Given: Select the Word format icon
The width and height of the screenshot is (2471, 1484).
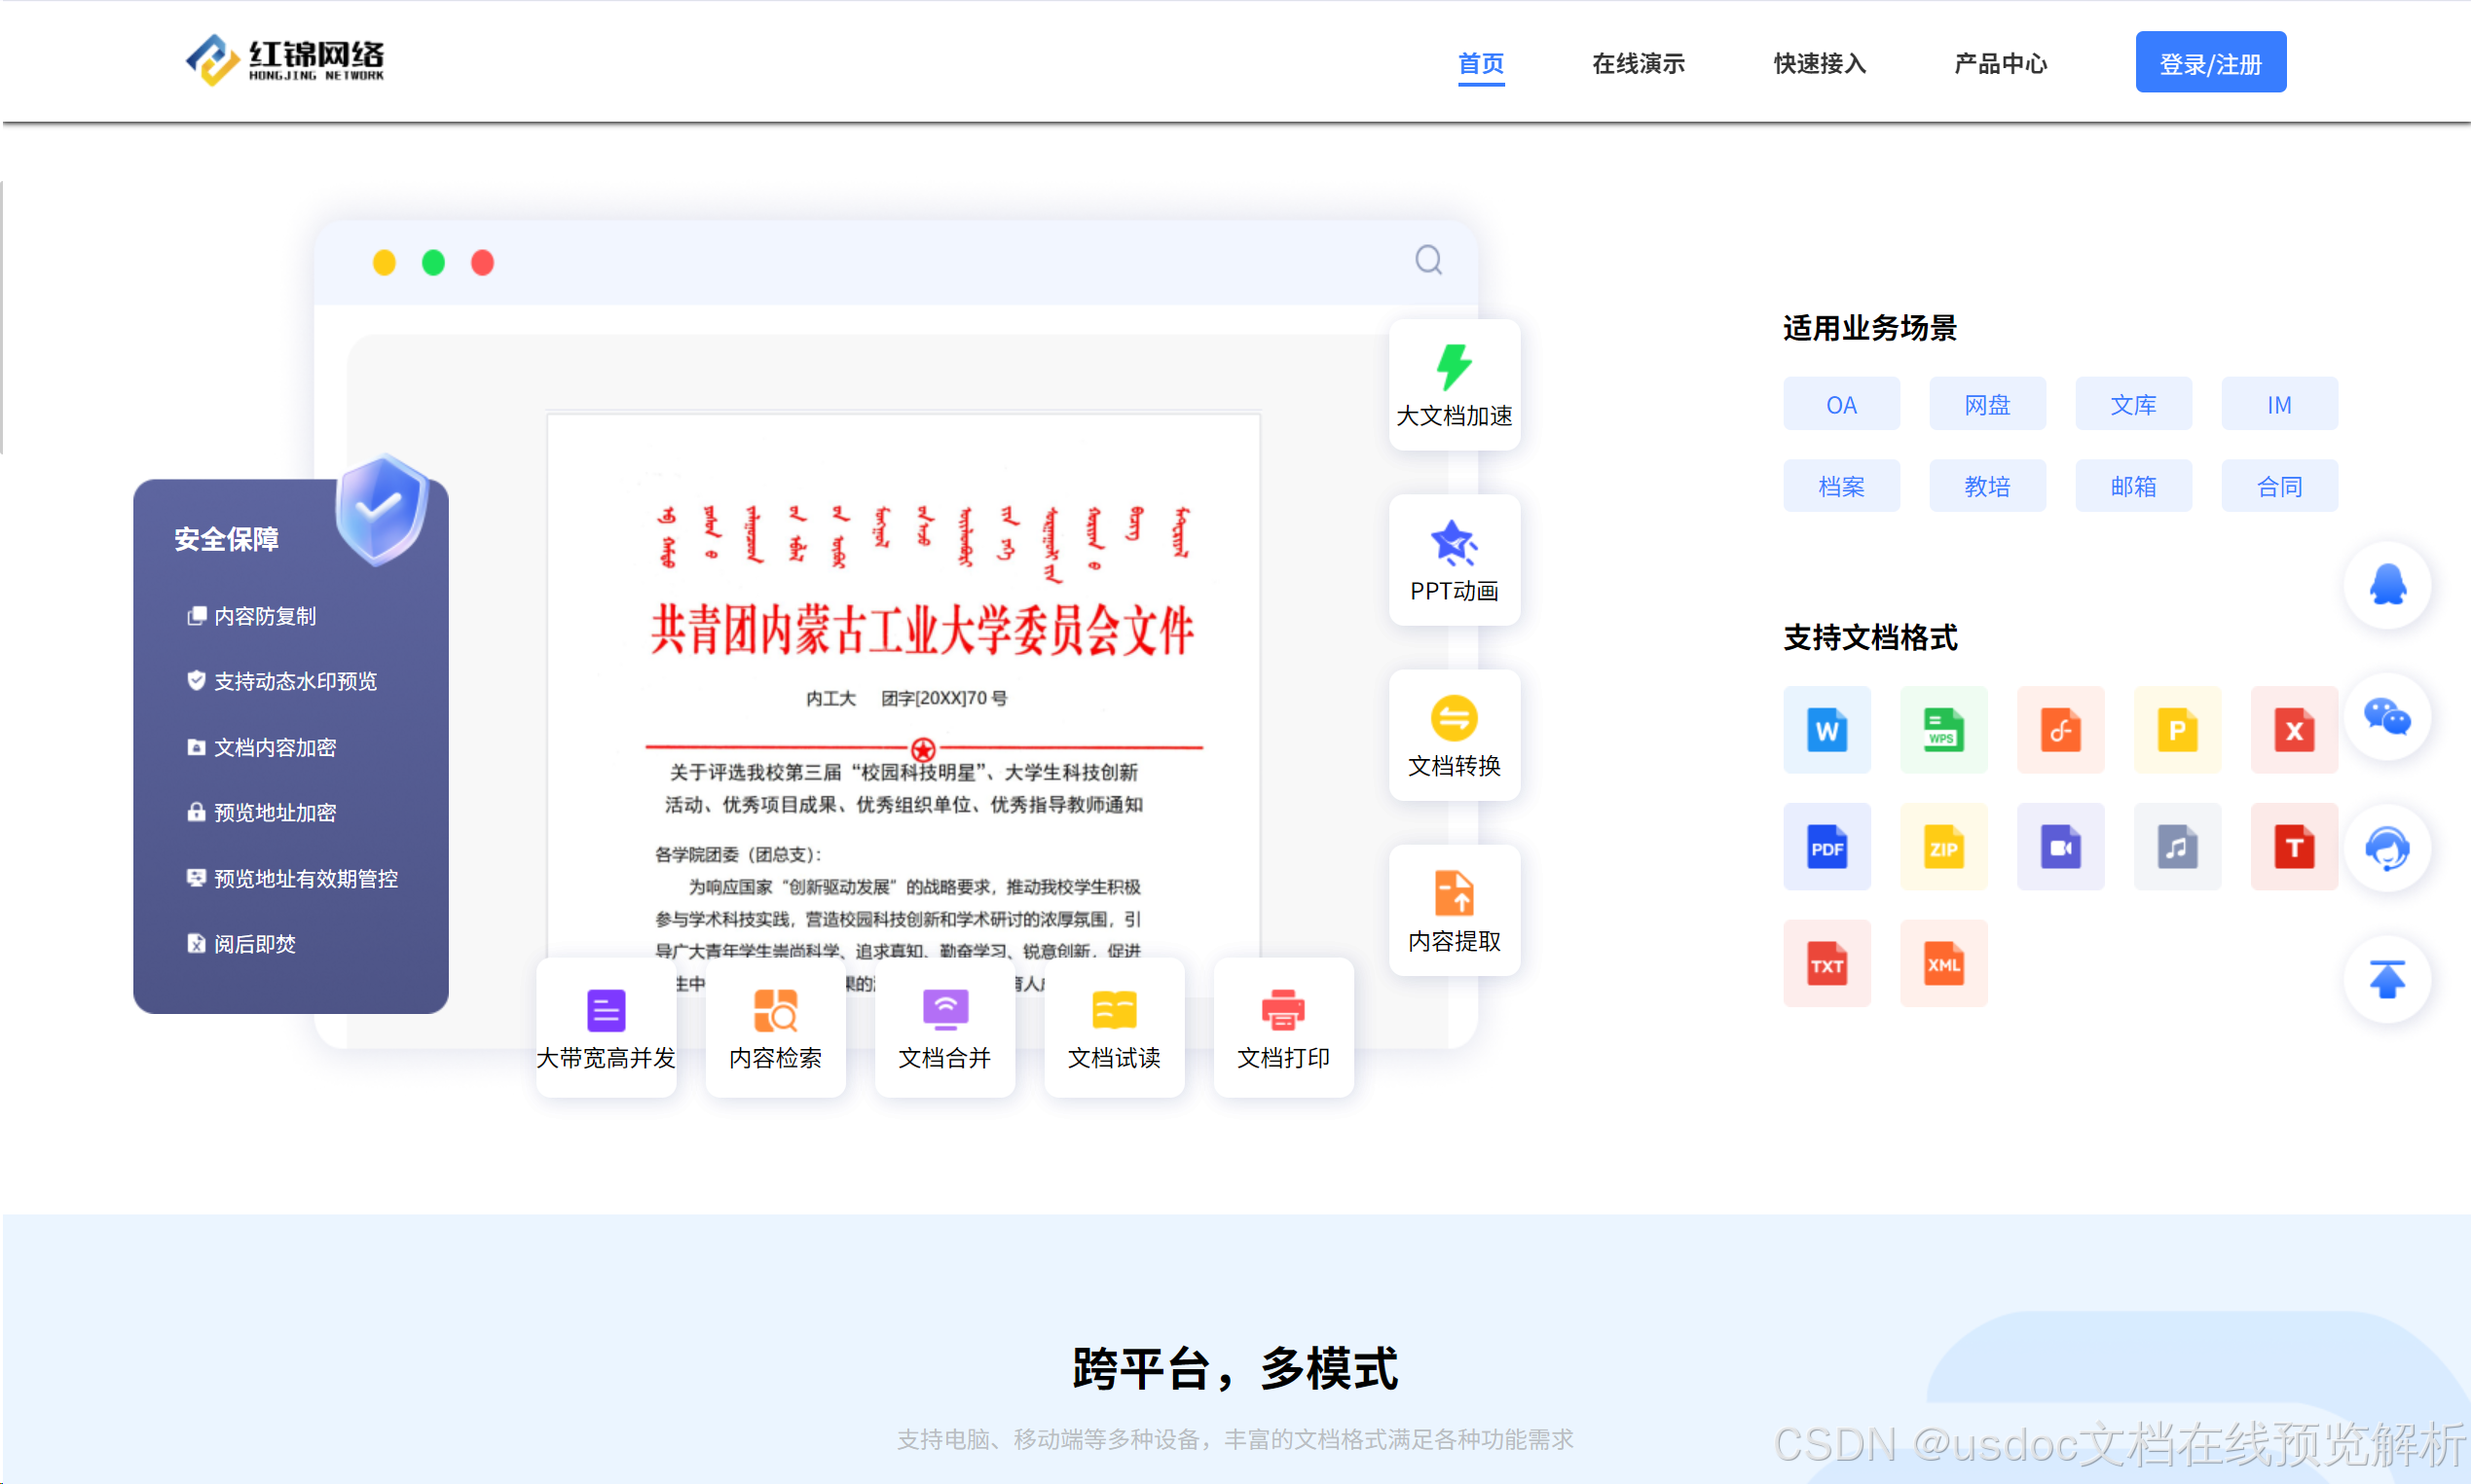Looking at the screenshot, I should click(x=1826, y=730).
